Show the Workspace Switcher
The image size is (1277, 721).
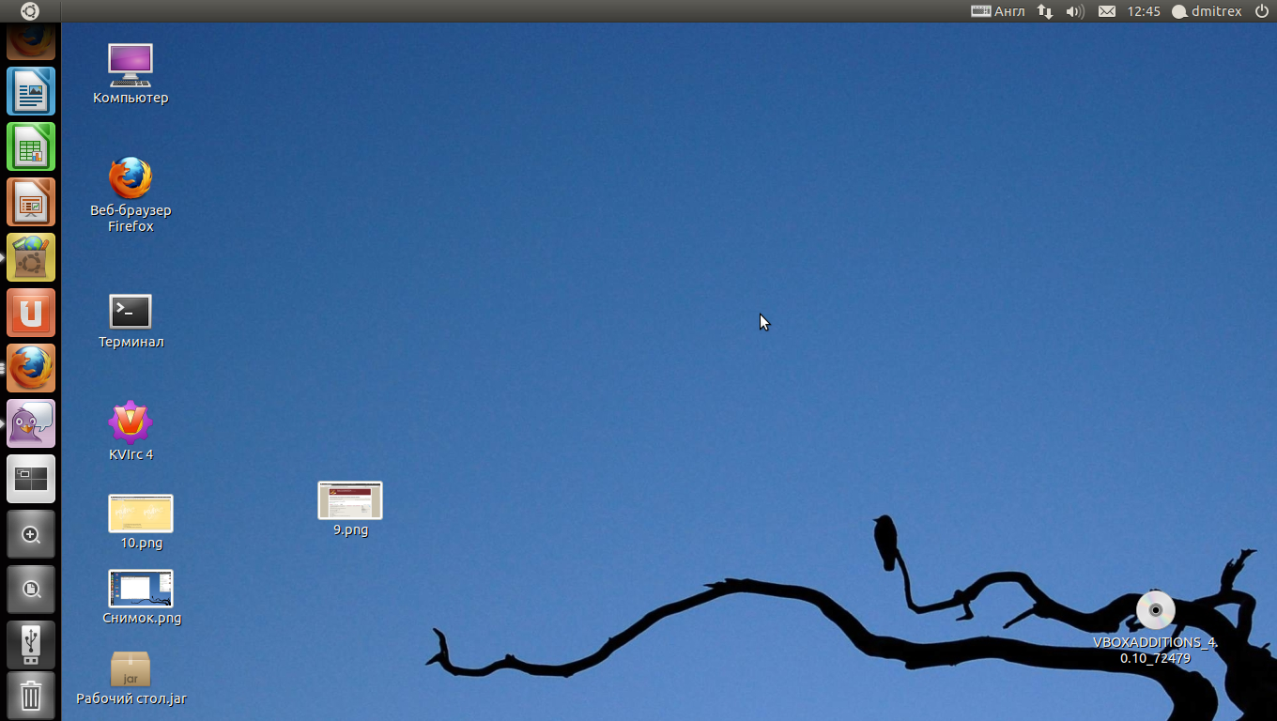click(31, 479)
